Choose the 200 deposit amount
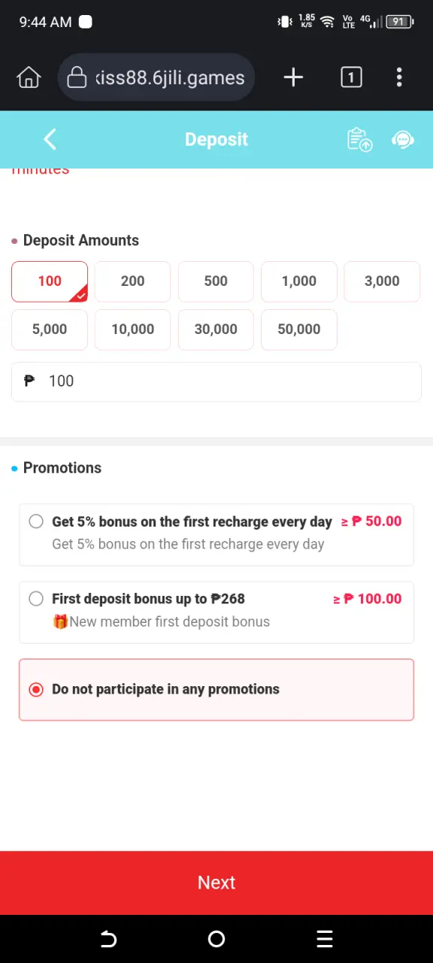 pyautogui.click(x=132, y=281)
